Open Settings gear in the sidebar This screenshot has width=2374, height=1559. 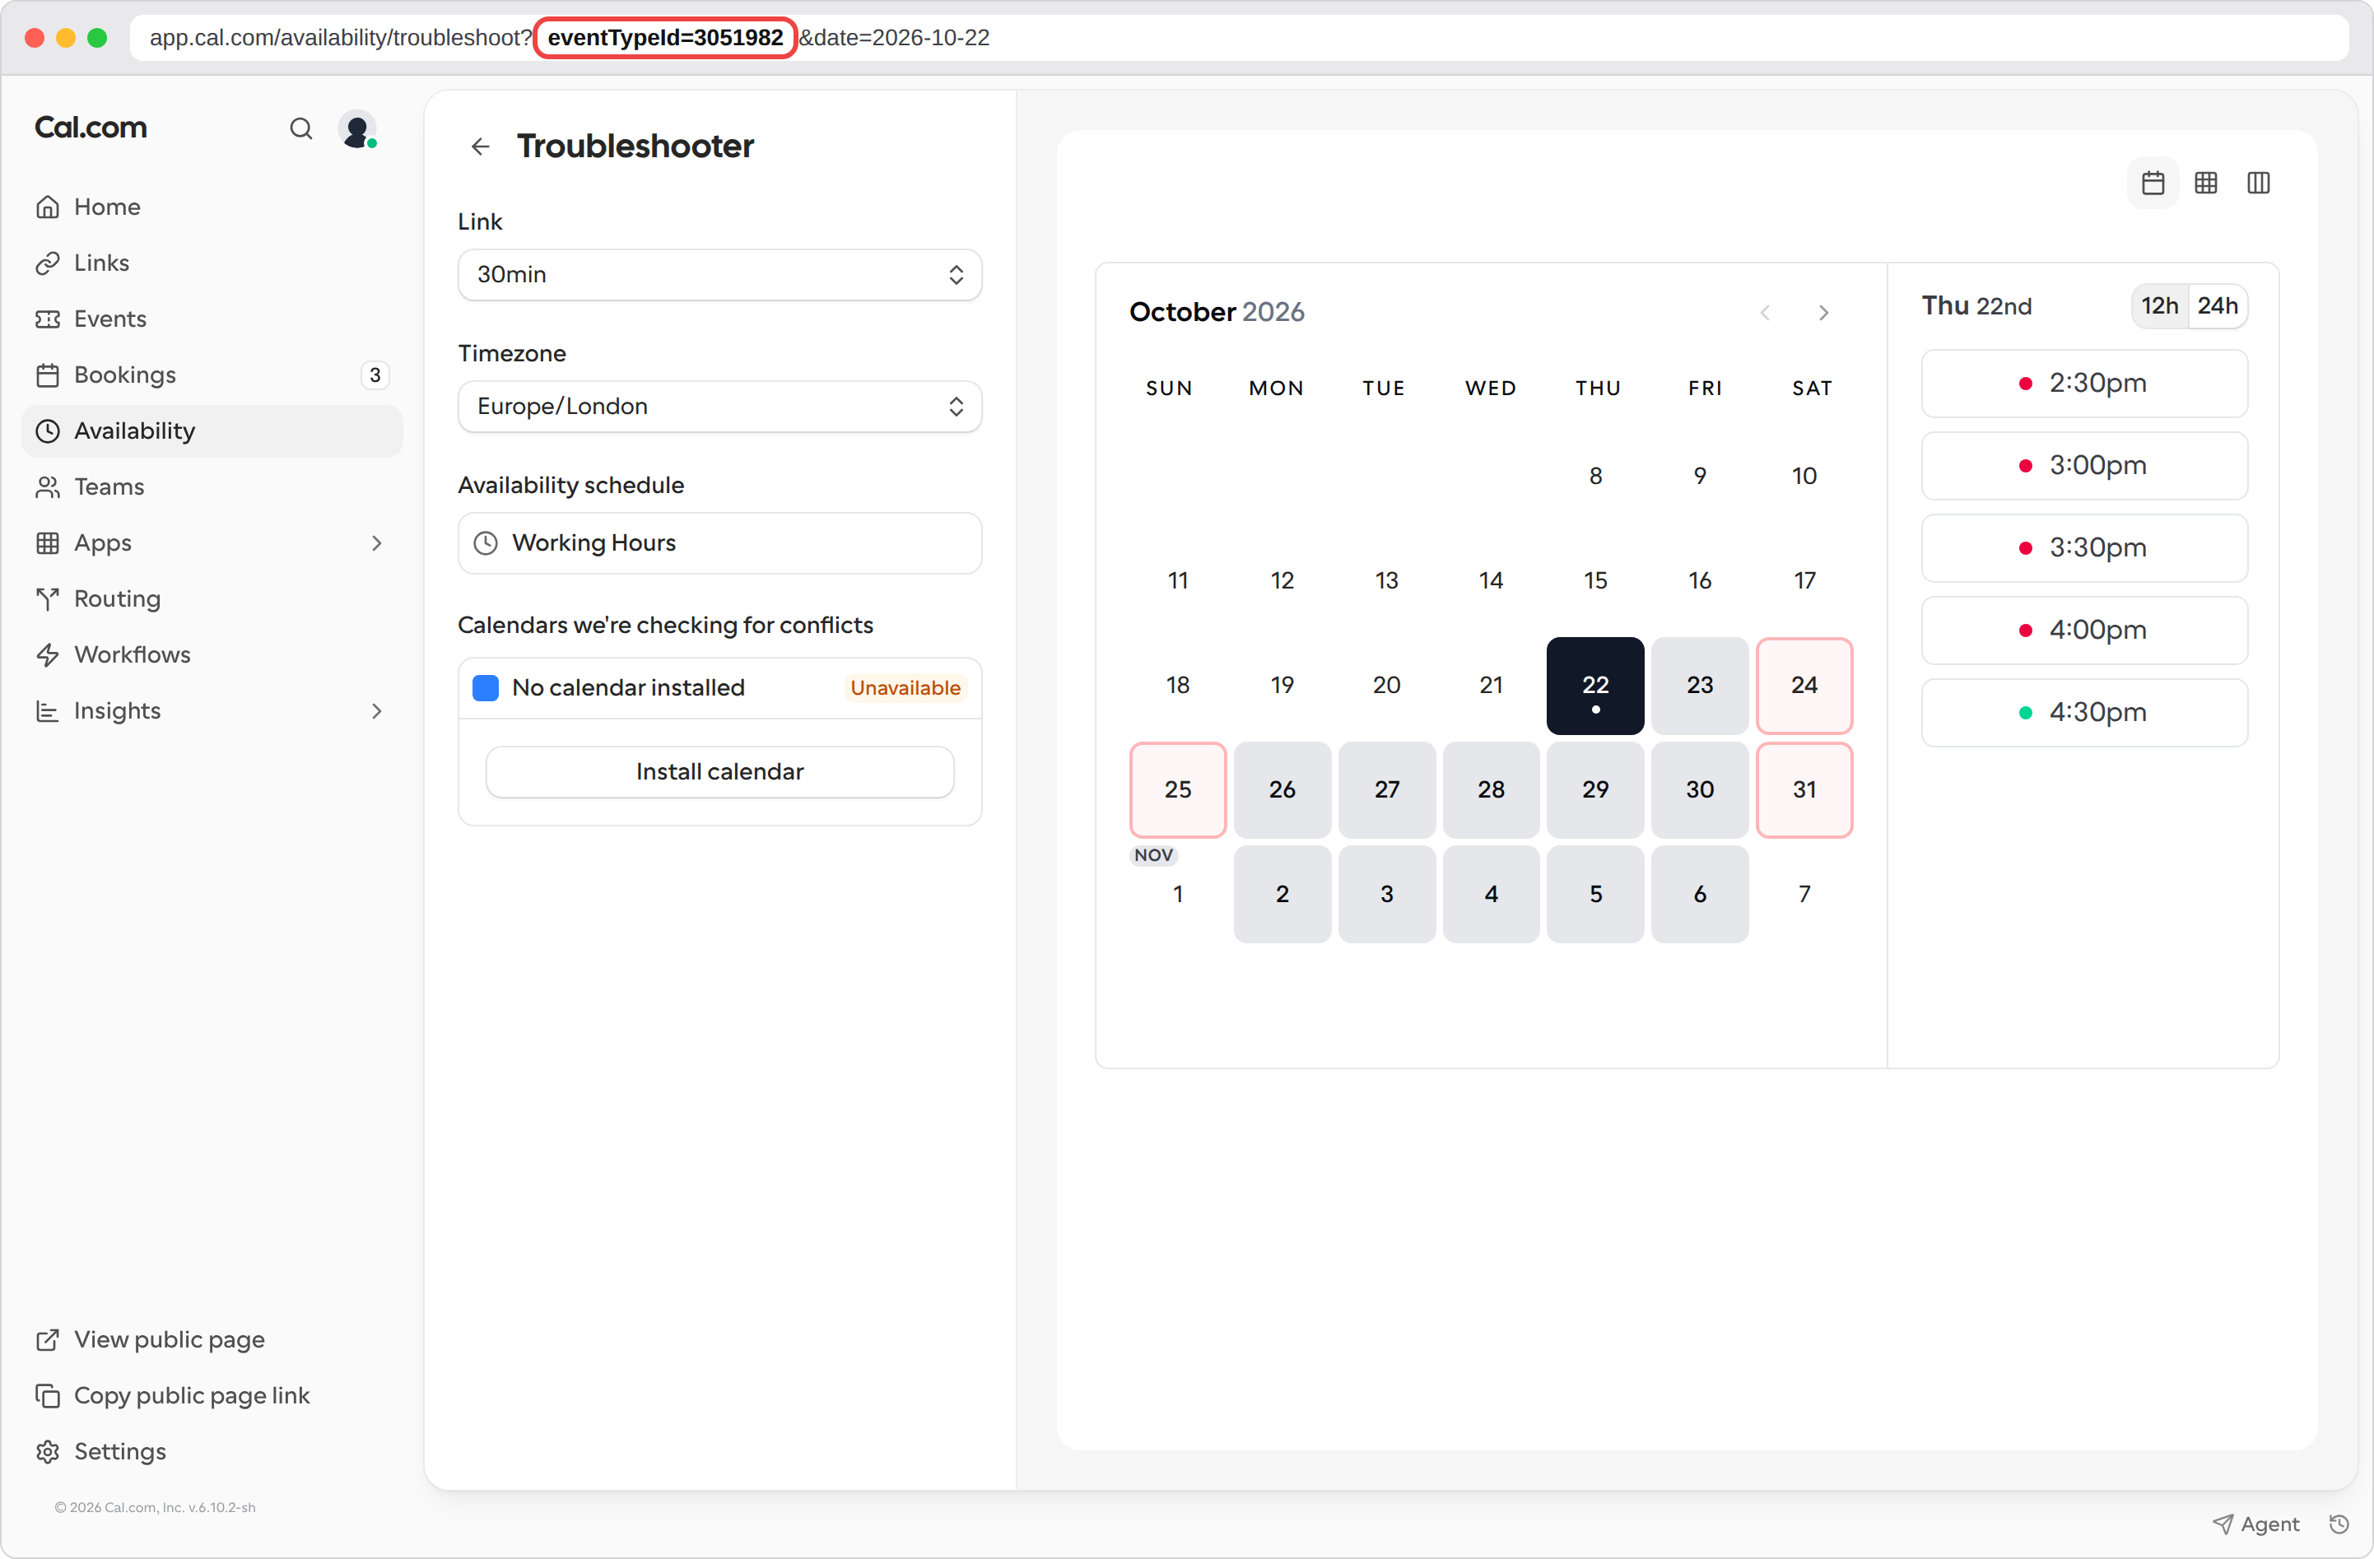coord(48,1451)
